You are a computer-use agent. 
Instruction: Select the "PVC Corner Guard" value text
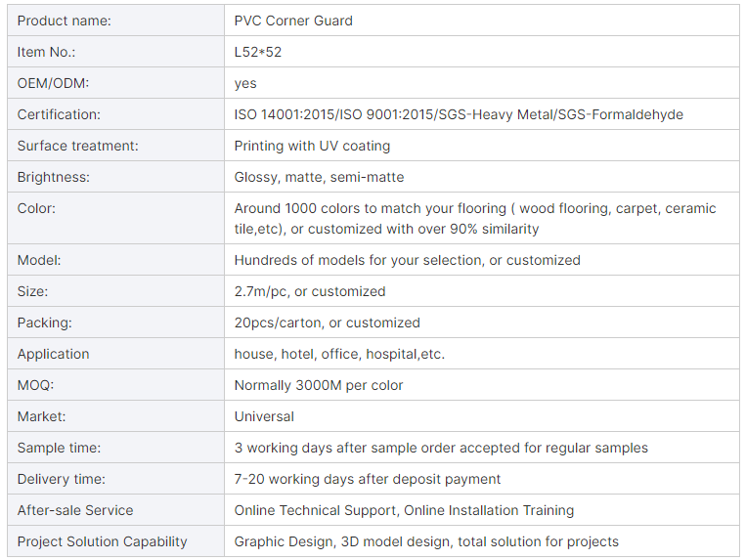coord(293,21)
